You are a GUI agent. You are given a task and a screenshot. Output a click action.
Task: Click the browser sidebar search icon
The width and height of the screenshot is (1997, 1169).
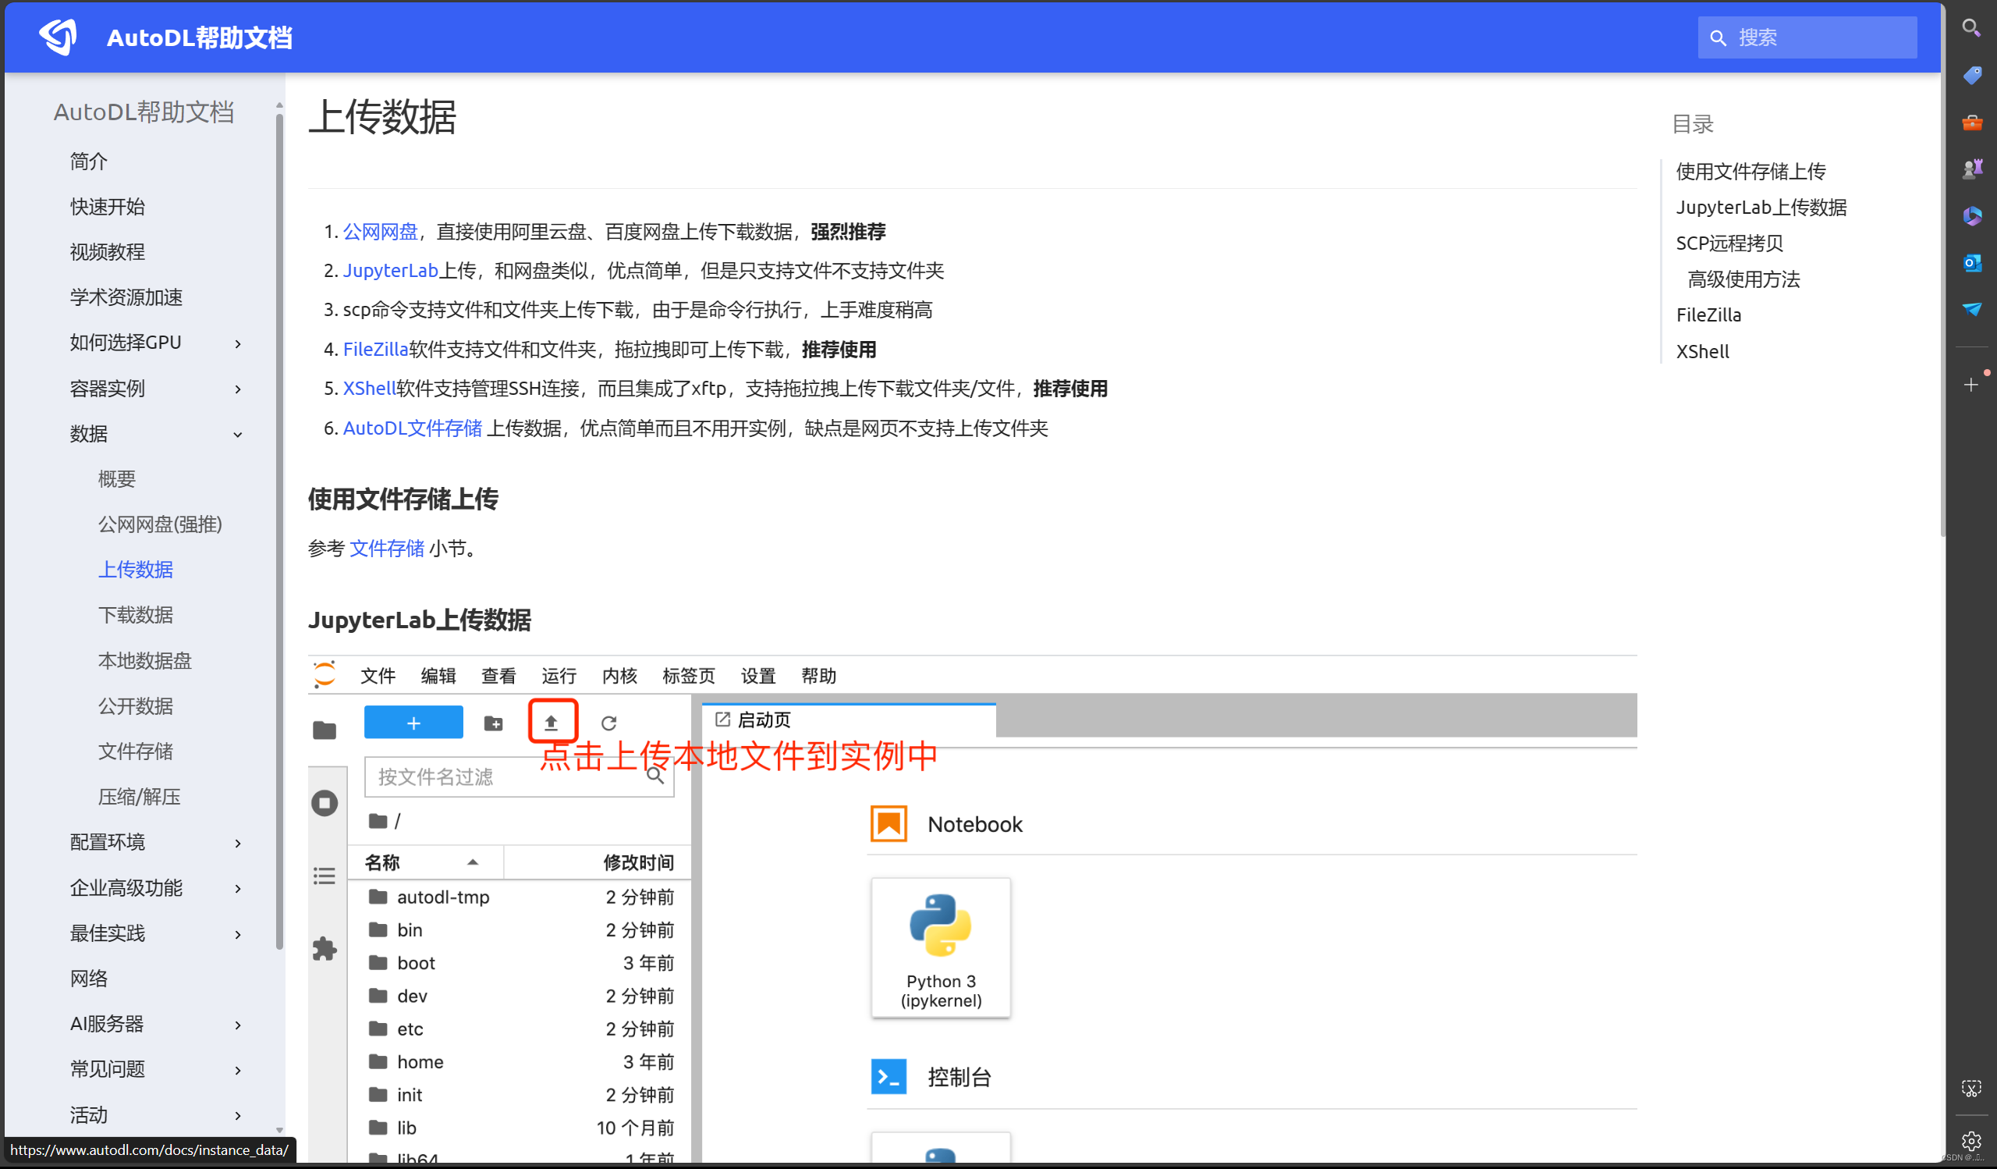click(1971, 29)
